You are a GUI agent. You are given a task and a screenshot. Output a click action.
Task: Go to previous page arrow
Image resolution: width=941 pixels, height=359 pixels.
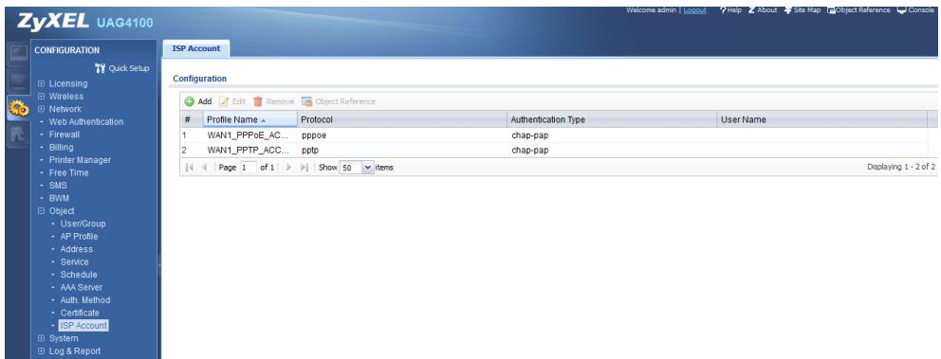coord(205,168)
